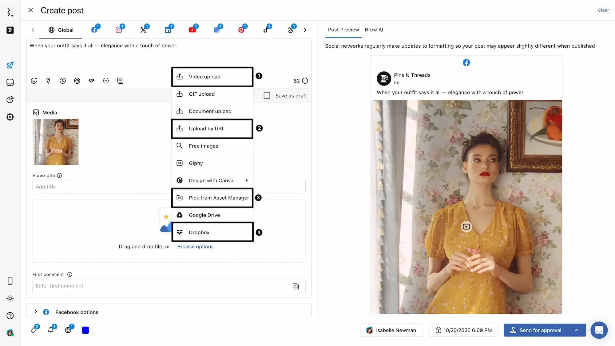
Task: Switch to the Brew AI tab
Action: point(374,30)
